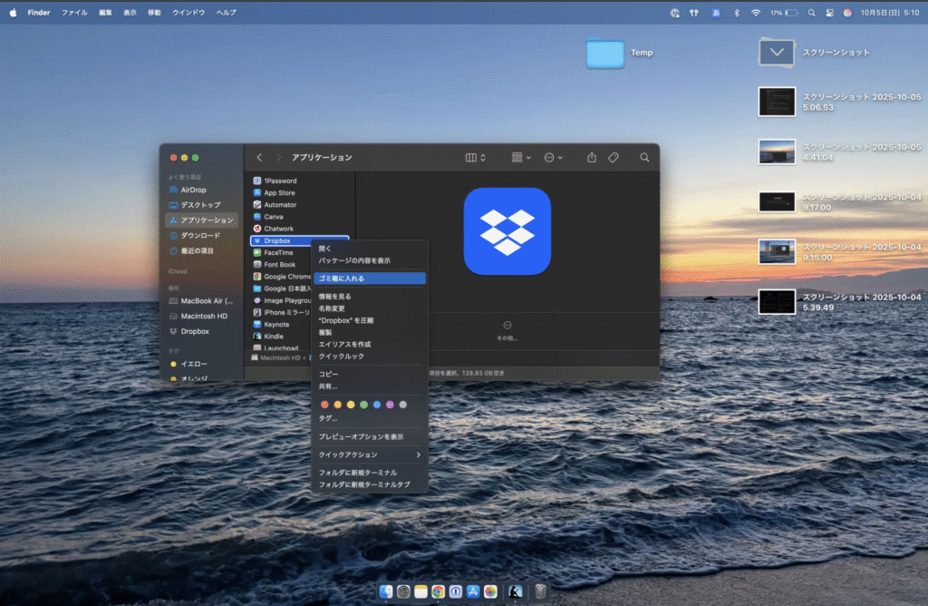
Task: Choose ゴミ箱に入れる in the context menu
Action: 342,279
